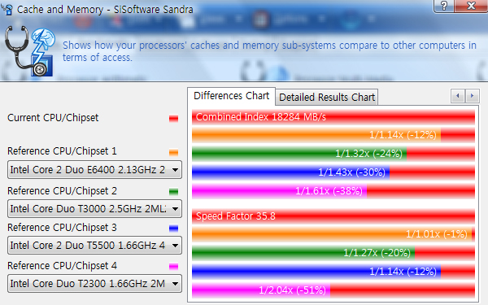Click the Reference CPU/Chipset 1 label

click(62, 151)
